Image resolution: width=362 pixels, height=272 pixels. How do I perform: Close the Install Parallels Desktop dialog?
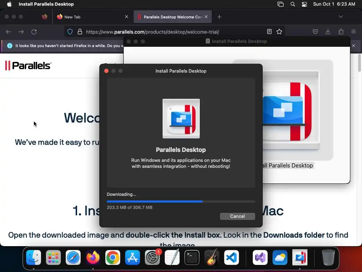click(x=106, y=71)
